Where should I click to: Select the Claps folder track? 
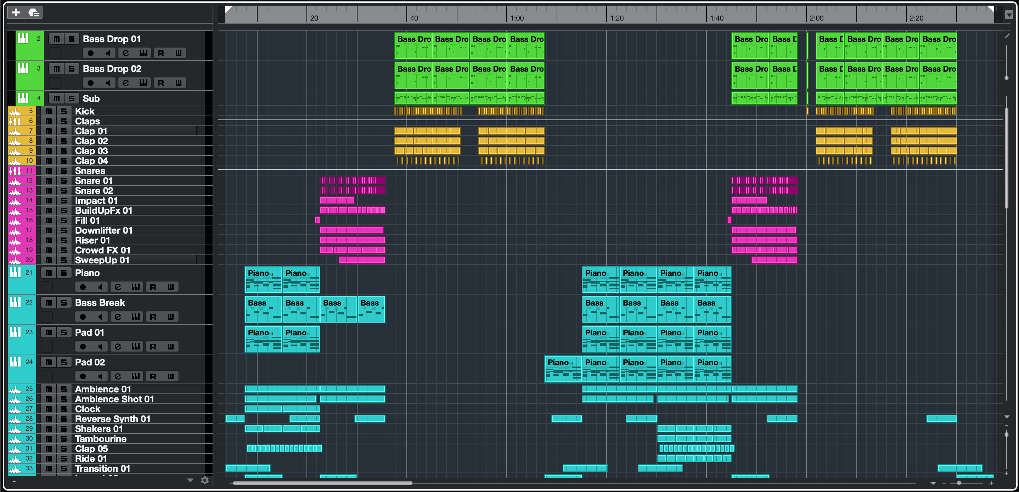coord(88,121)
